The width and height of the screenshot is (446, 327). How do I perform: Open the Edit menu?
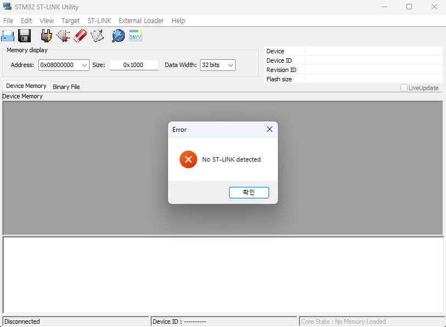point(26,21)
